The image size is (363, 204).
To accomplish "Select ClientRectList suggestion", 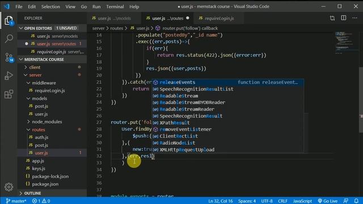I will 228,136.
